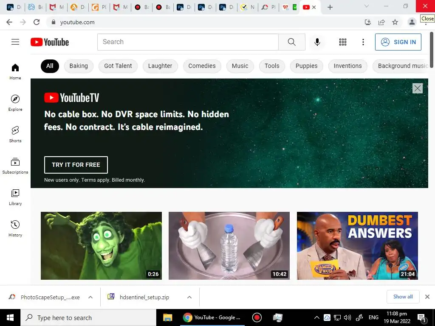
Task: Open History in the sidebar
Action: click(15, 228)
